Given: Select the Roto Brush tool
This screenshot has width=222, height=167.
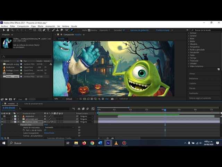Looking at the screenshot, I should [x=67, y=30].
